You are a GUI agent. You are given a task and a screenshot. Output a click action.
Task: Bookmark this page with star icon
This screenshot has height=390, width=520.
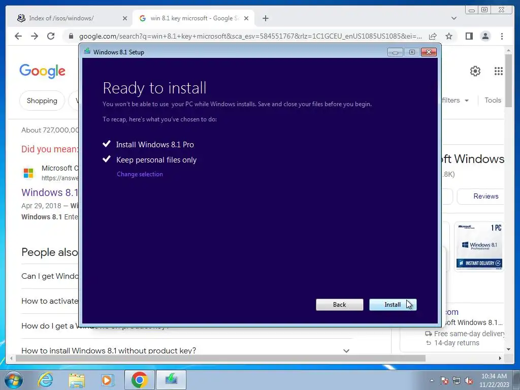click(x=449, y=36)
